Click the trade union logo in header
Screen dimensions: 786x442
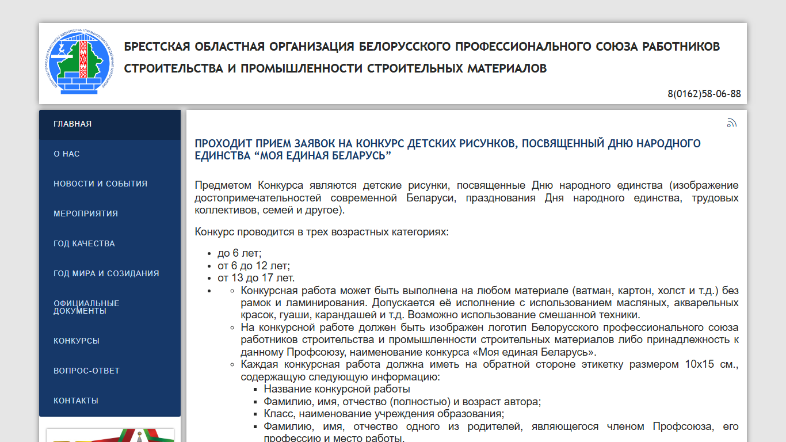pos(80,63)
